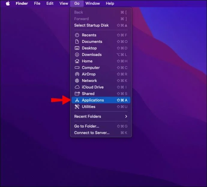Choose Connect to Server…
207x187 pixels.
(101, 133)
